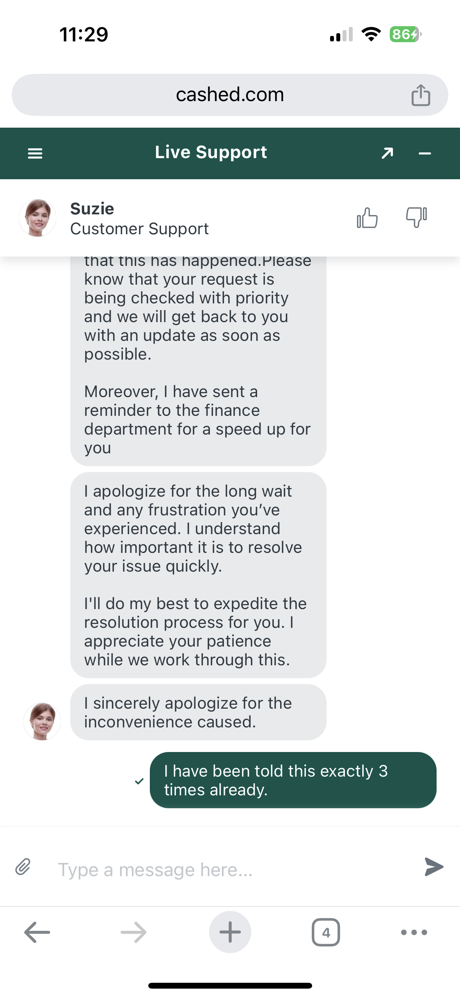Type in the message input field
Viewport: 460px width, 998px height.
point(230,870)
